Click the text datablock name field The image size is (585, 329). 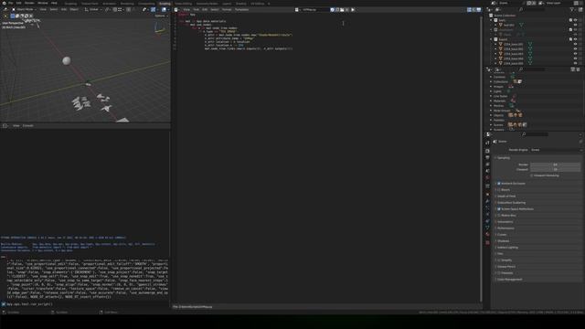(x=315, y=10)
